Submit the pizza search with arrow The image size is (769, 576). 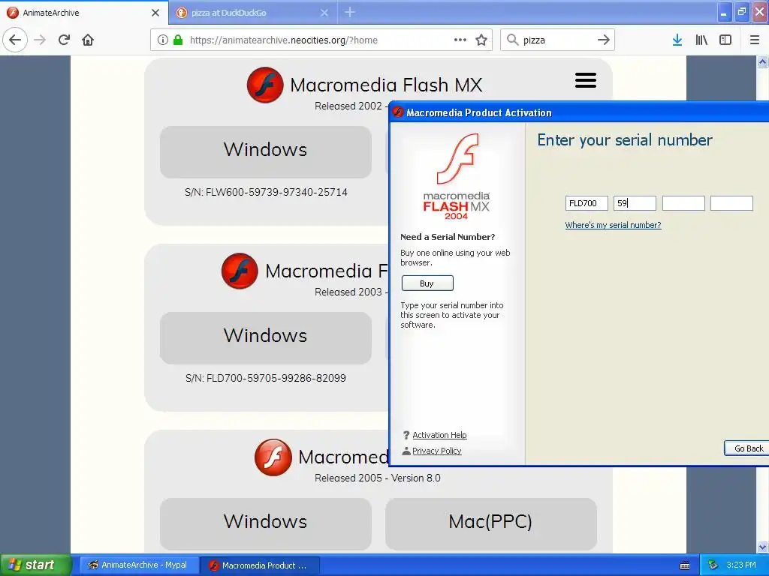[x=604, y=40]
